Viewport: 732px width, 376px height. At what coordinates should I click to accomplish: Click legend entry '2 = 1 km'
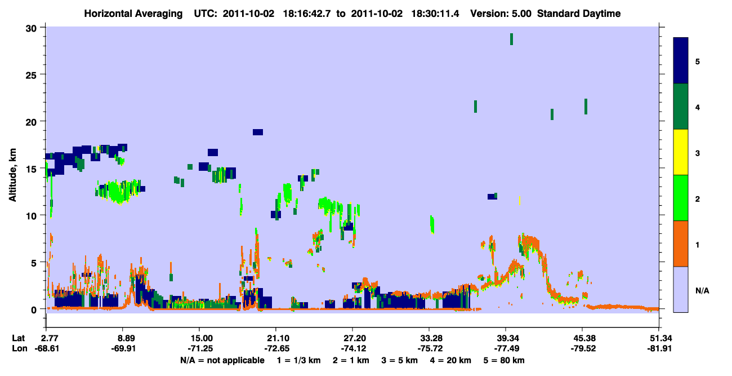(x=350, y=360)
